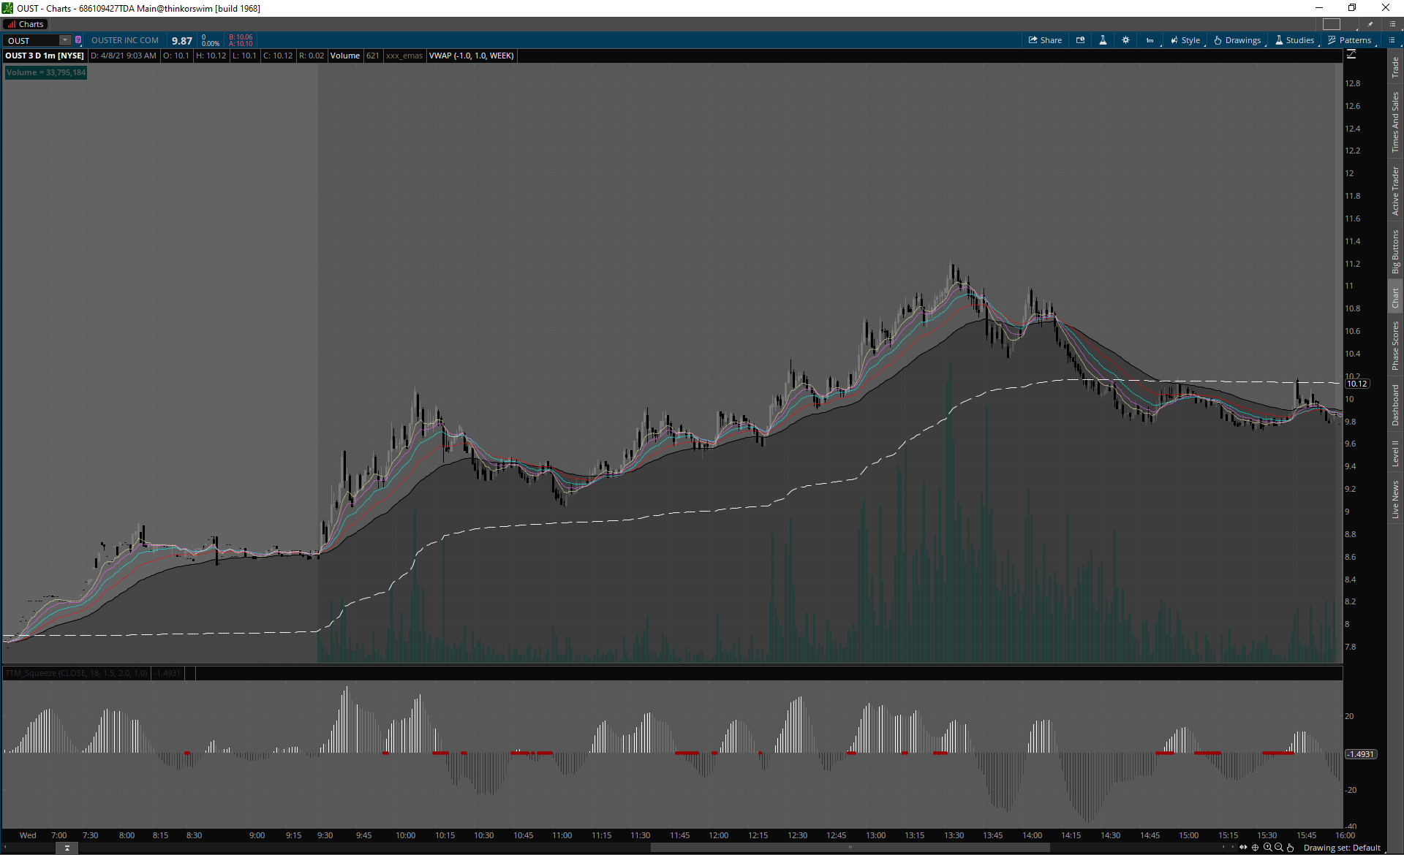The image size is (1404, 855).
Task: Click the zoom in magnifier icon
Action: pos(1267,848)
